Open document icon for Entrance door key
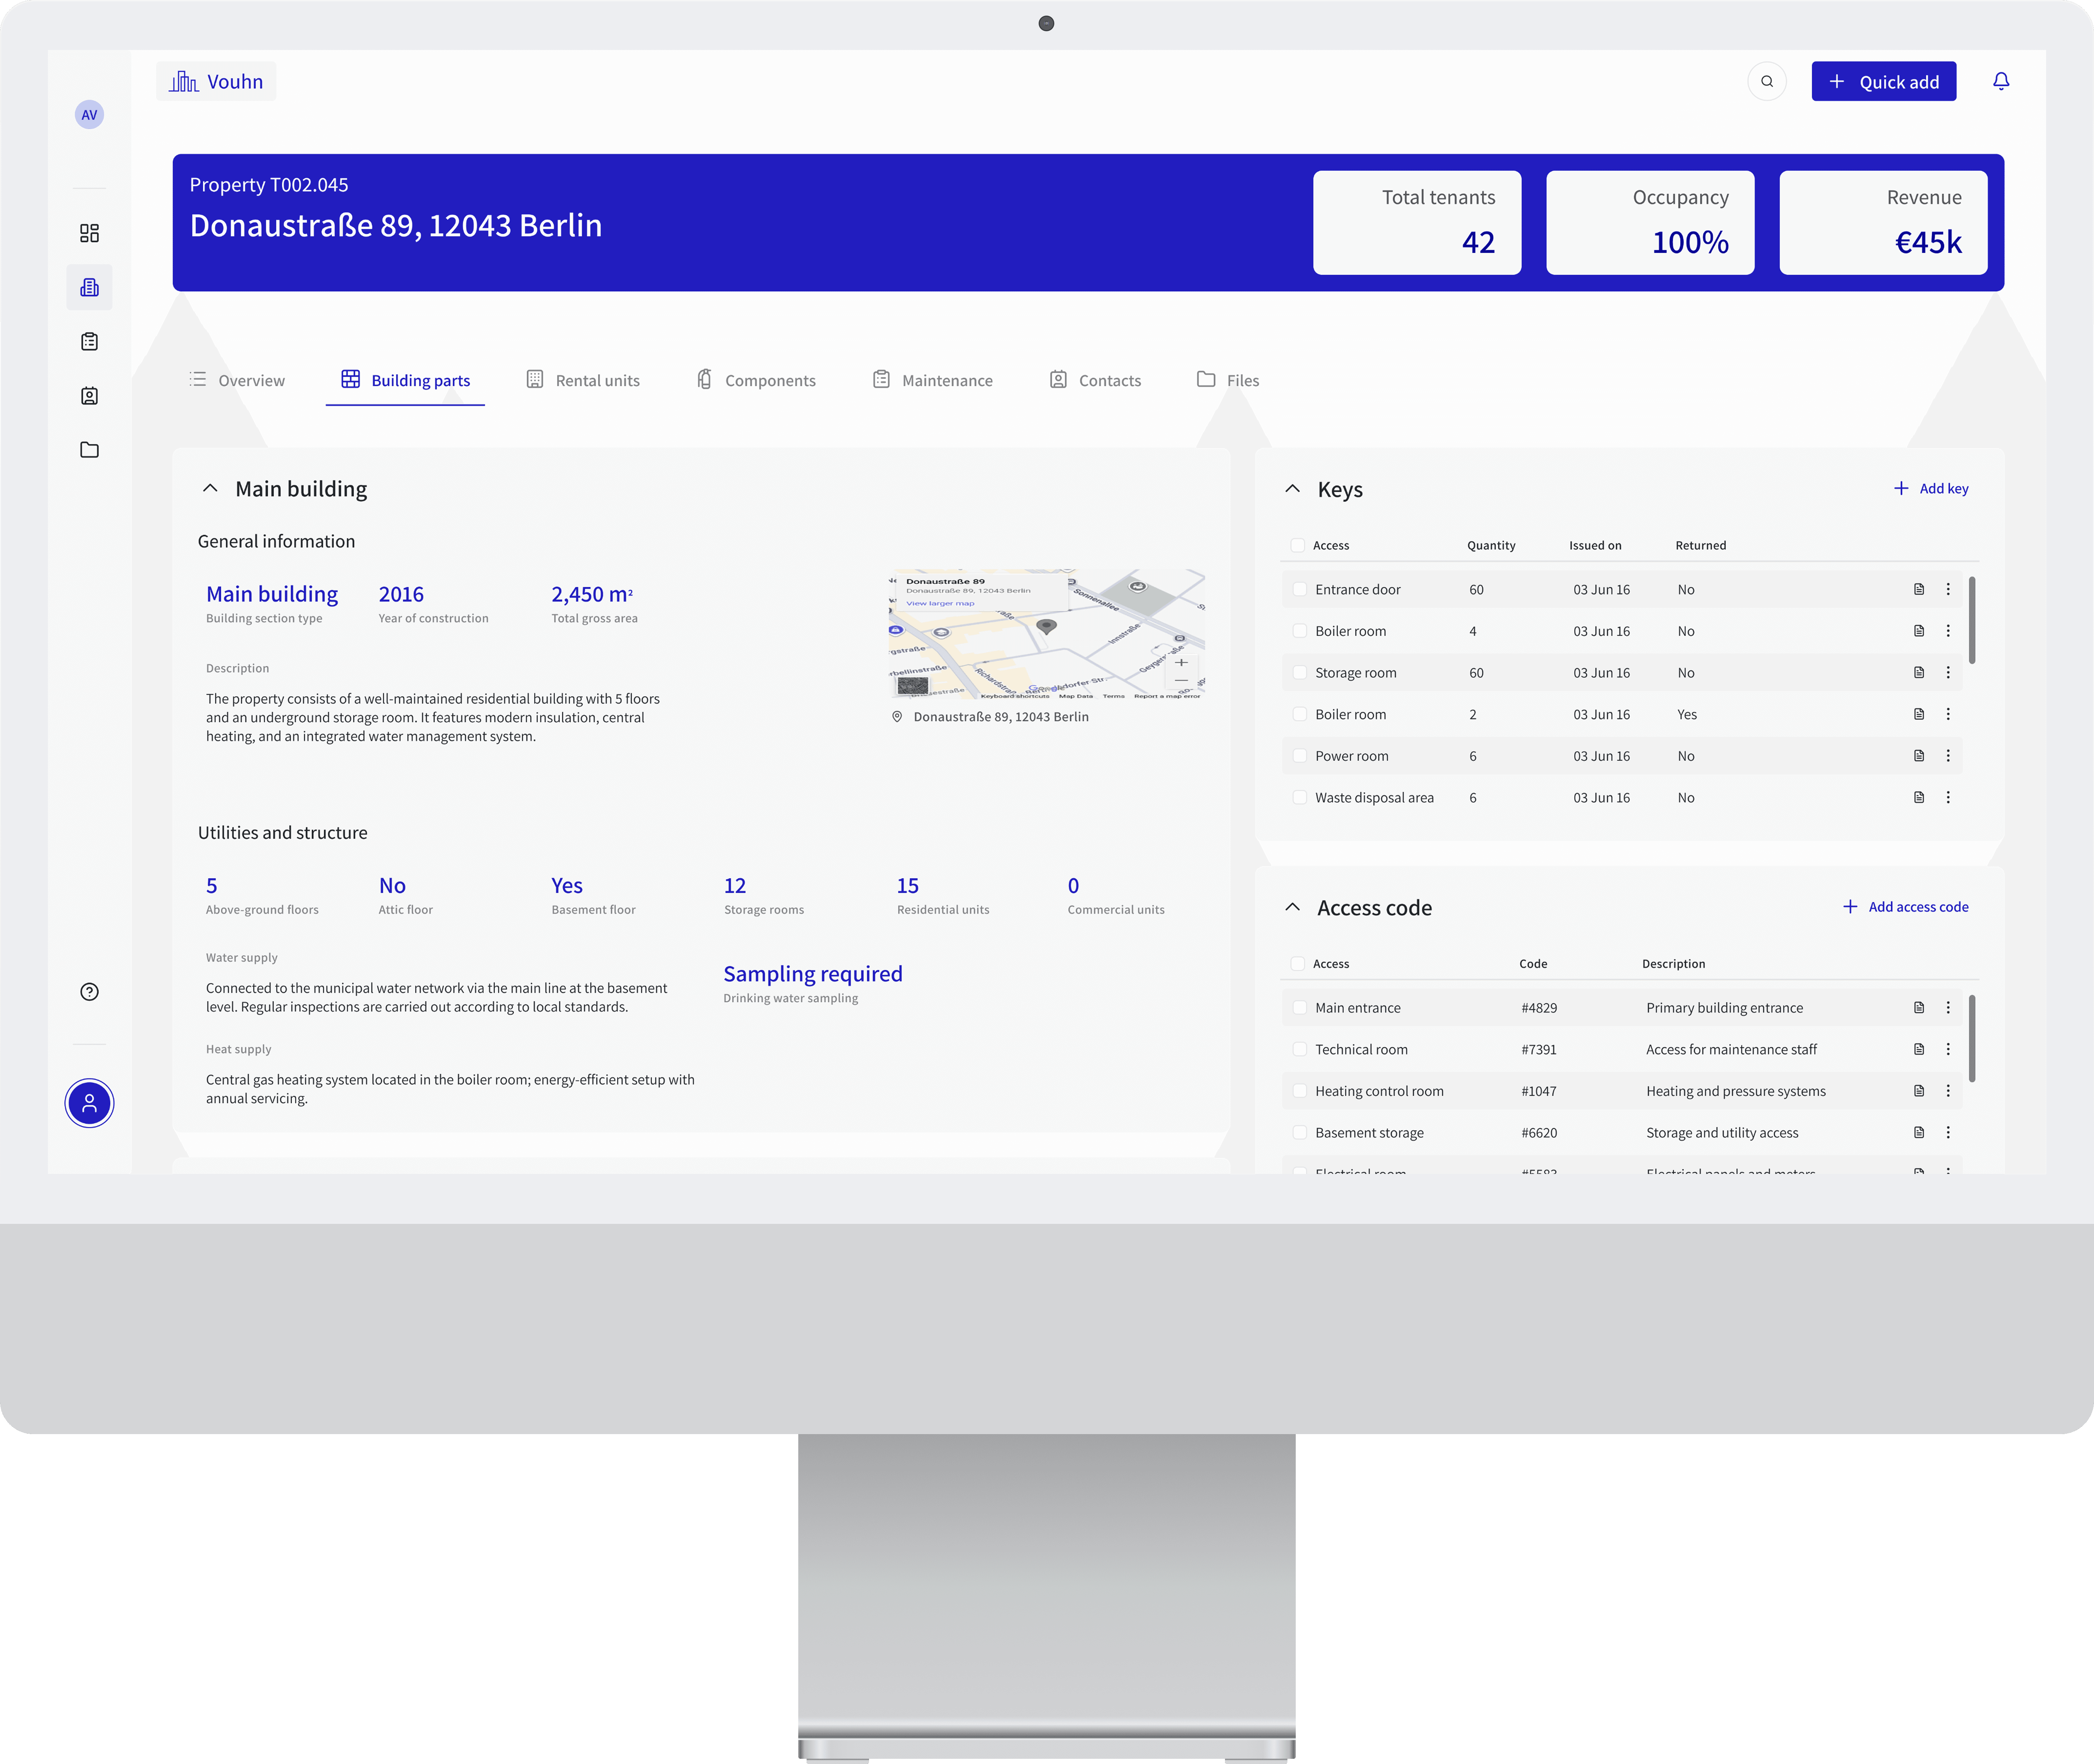The width and height of the screenshot is (2094, 1764). click(1918, 589)
